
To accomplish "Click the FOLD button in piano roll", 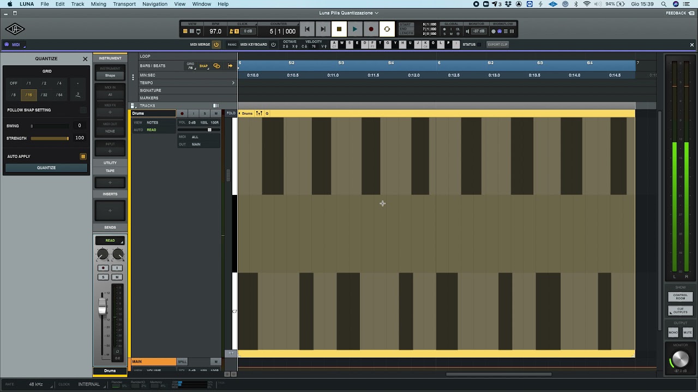I will (x=231, y=113).
